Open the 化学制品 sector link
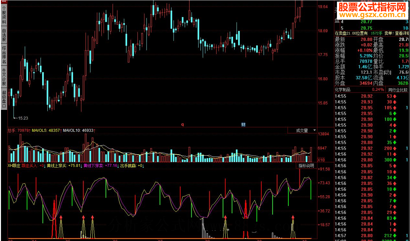This screenshot has height=241, width=410. click(x=342, y=90)
